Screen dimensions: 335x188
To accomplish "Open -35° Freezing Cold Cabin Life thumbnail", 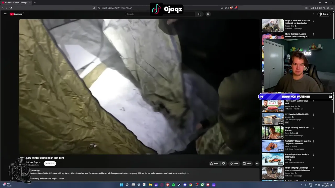I will pyautogui.click(x=273, y=119).
